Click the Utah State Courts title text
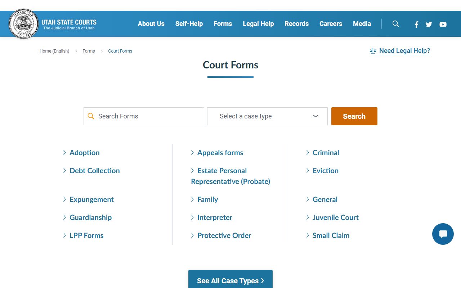461x288 pixels. point(69,22)
